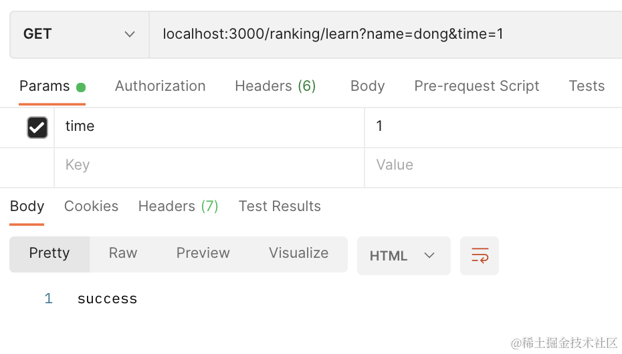622x354 pixels.
Task: Open the request Headers (6) tab
Action: point(275,86)
